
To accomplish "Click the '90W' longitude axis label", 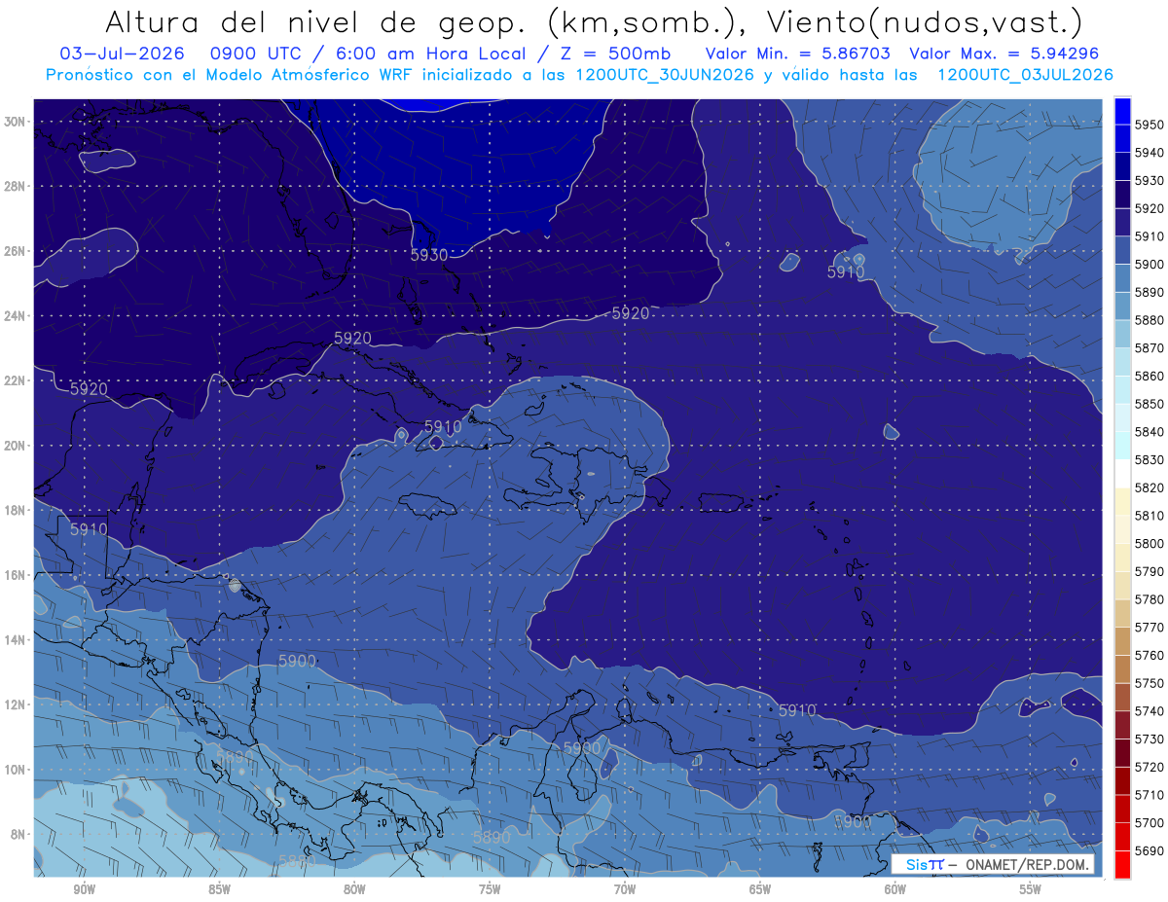I will coord(84,889).
